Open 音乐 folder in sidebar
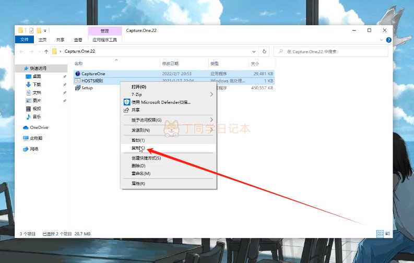The height and width of the screenshot is (263, 414). pos(37,116)
